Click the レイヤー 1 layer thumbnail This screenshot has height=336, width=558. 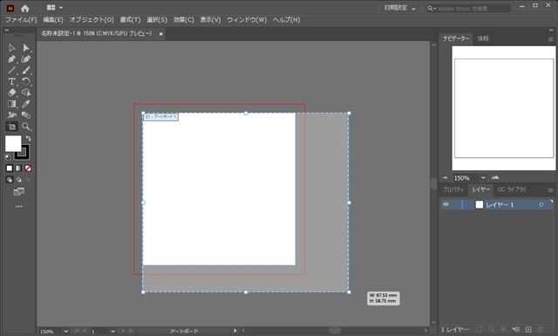click(480, 204)
